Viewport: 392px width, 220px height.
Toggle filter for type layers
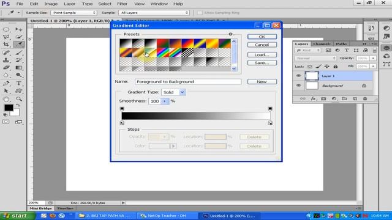pyautogui.click(x=347, y=50)
